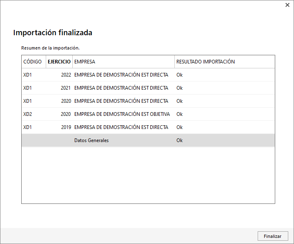Click the Ok result for the 2022 row
This screenshot has width=294, height=244.
(x=179, y=75)
